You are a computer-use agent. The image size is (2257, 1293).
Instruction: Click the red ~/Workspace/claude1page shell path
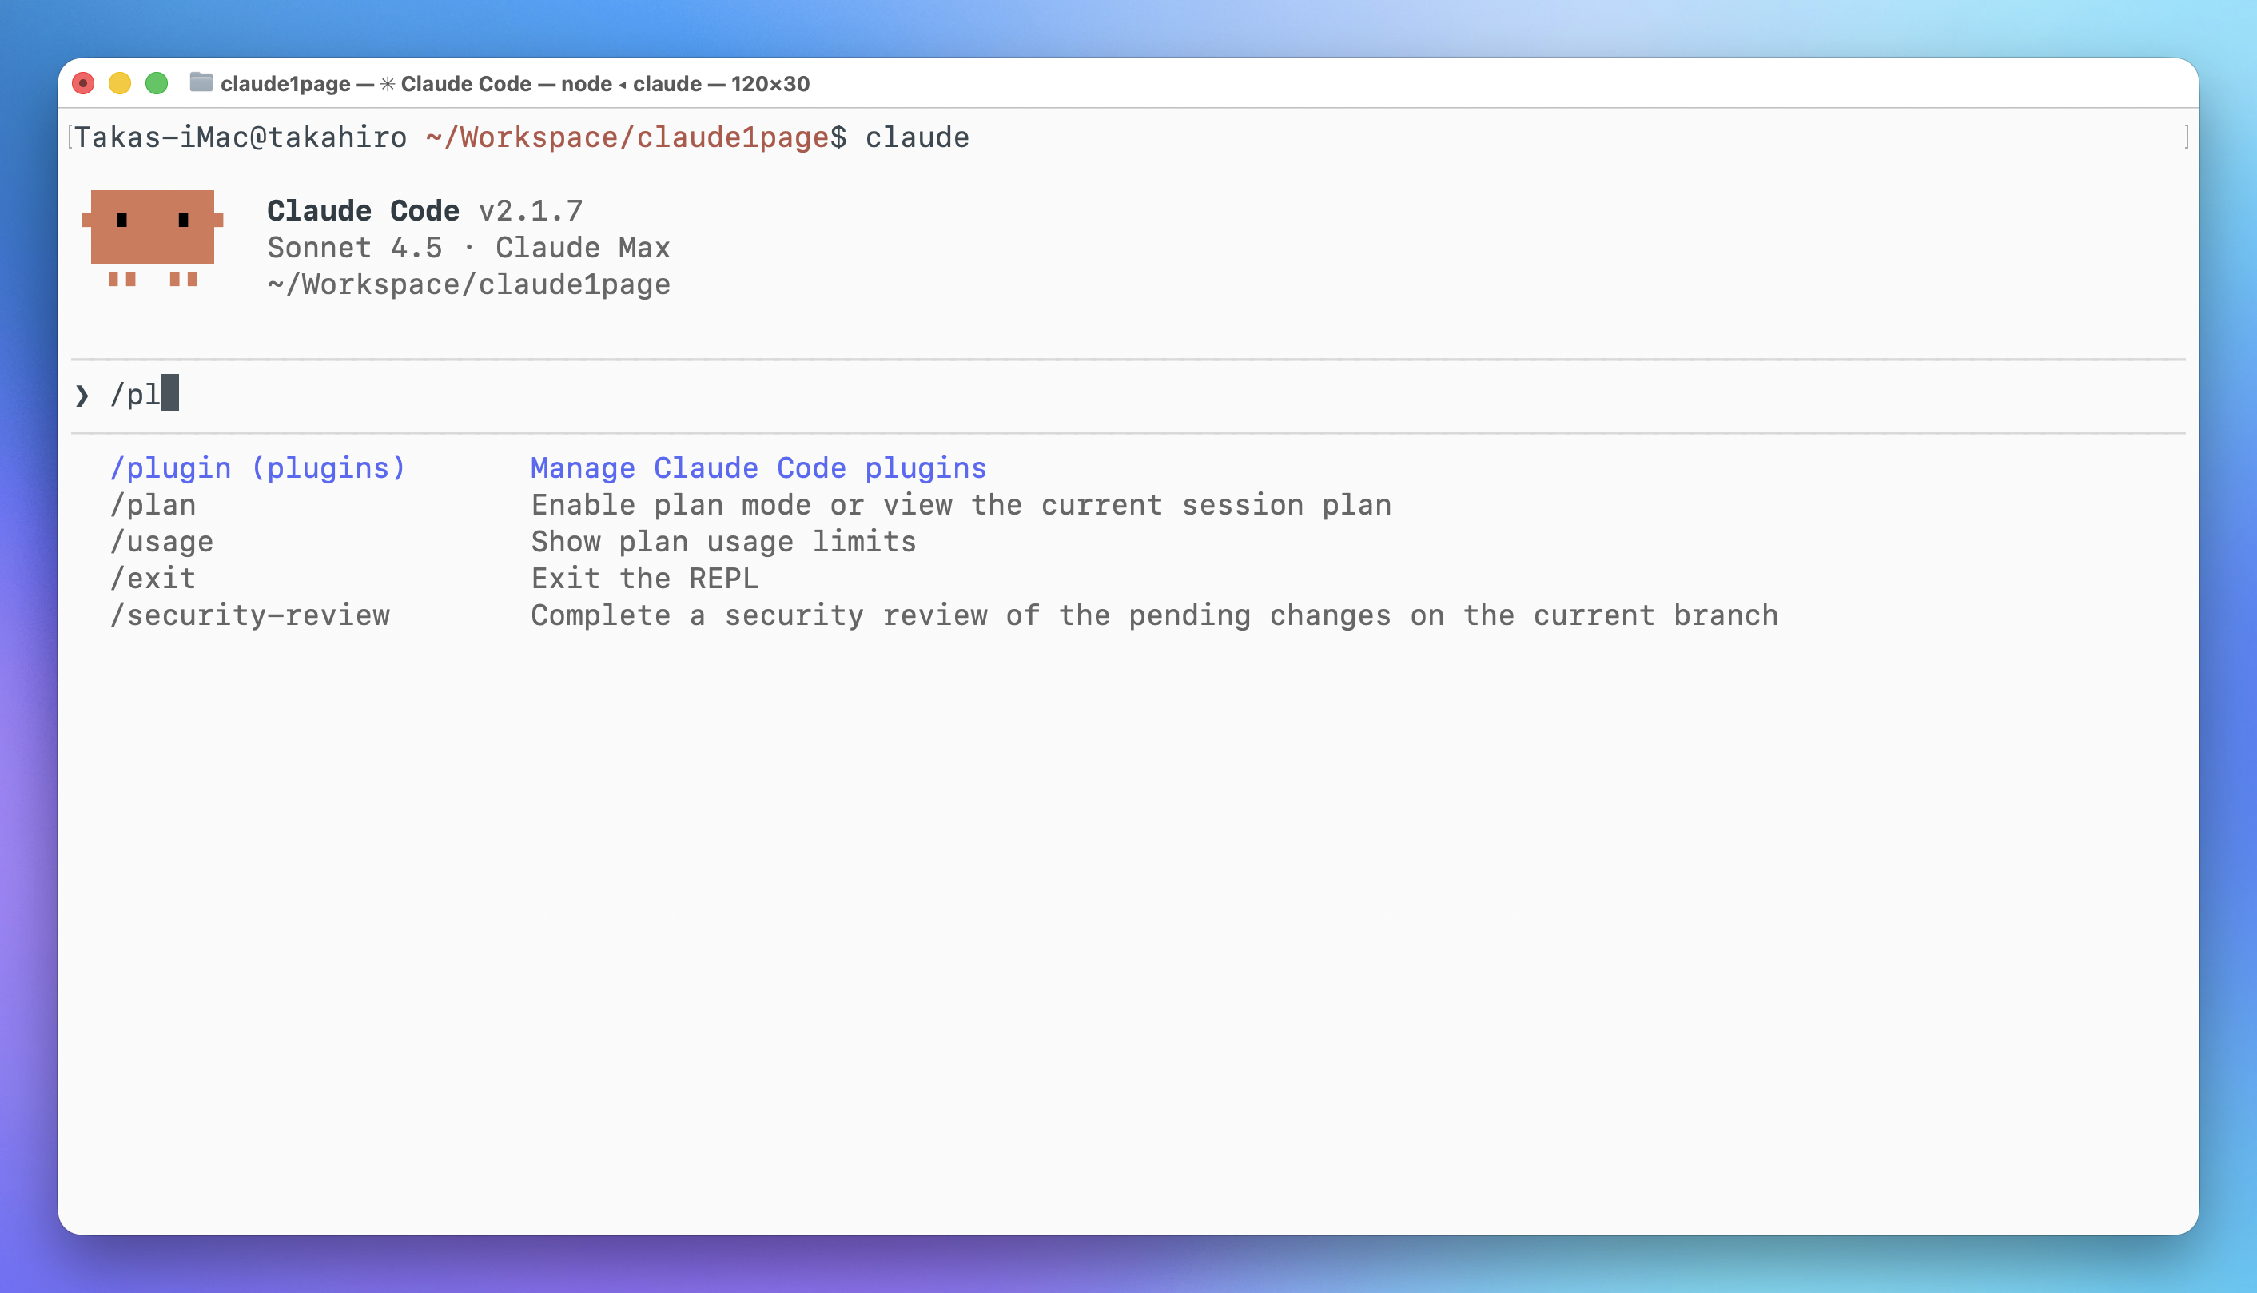pyautogui.click(x=627, y=137)
